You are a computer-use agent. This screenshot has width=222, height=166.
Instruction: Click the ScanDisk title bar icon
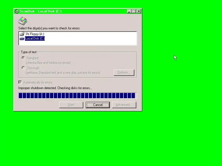17,11
